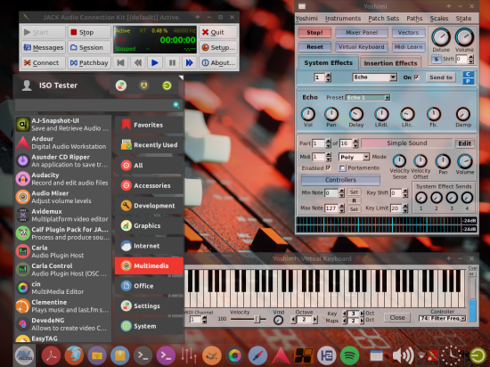Click the menu search magnifier icon

(x=176, y=105)
